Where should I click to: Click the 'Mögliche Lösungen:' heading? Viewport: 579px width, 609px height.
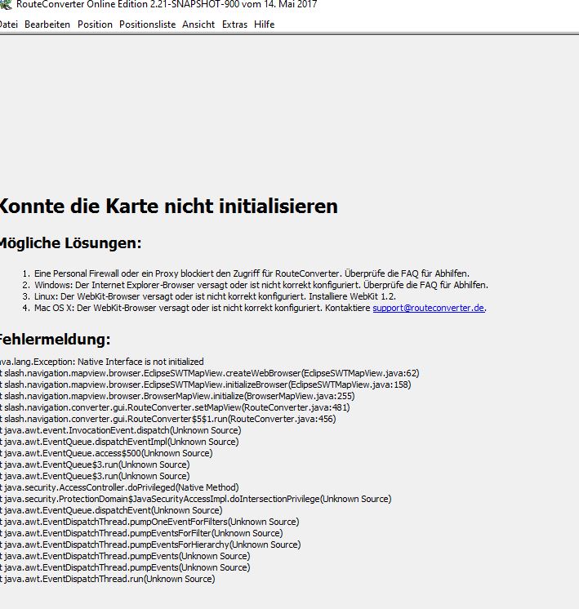click(70, 243)
